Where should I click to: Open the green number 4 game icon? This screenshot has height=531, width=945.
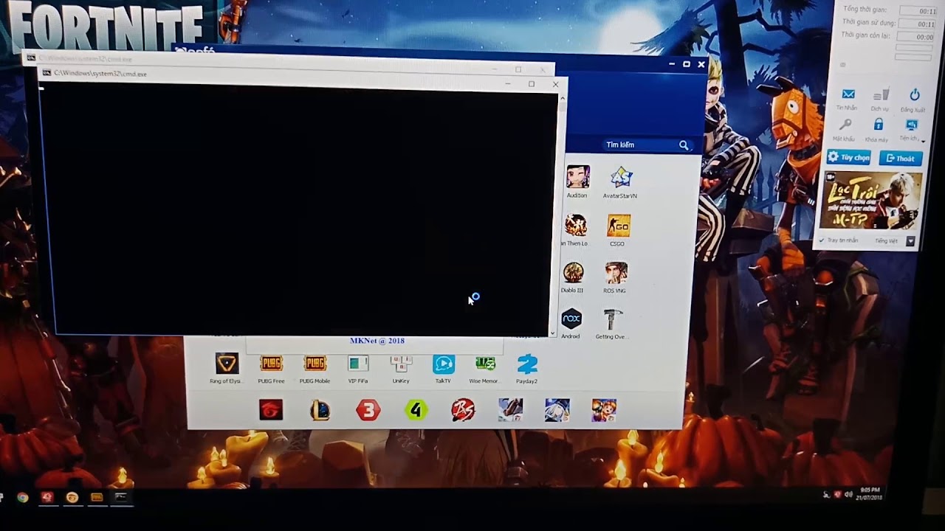(416, 410)
